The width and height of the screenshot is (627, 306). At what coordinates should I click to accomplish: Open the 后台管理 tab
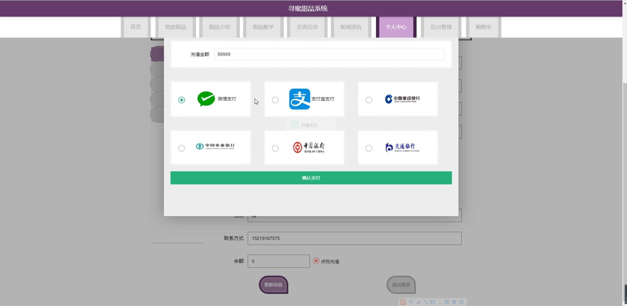[441, 27]
